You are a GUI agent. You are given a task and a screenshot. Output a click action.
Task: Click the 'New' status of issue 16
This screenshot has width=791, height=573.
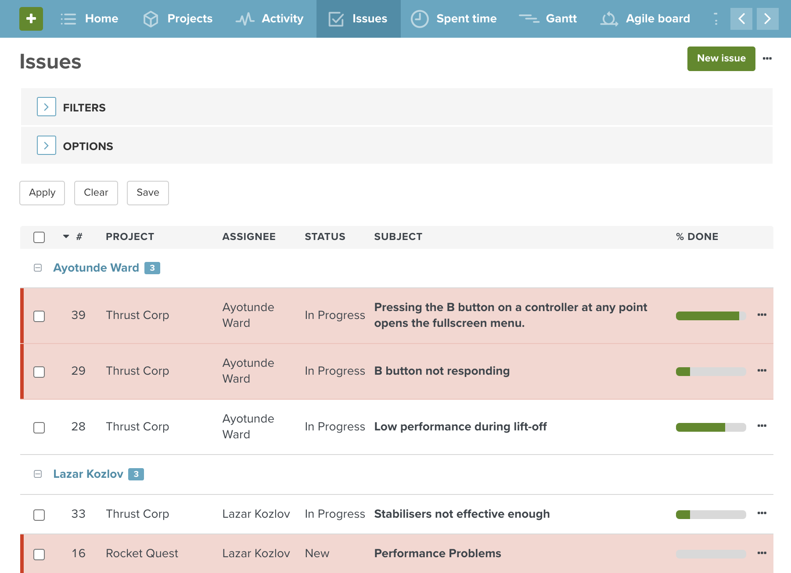(317, 554)
